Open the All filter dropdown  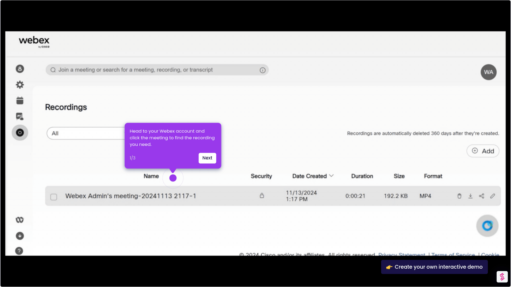(x=86, y=133)
